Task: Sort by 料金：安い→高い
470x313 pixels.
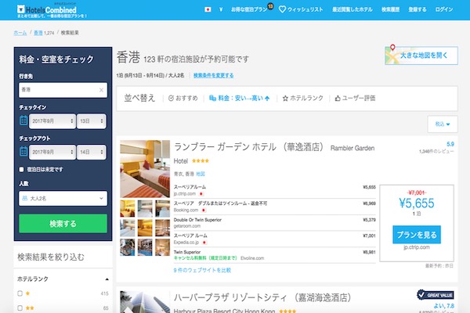Action: point(240,99)
